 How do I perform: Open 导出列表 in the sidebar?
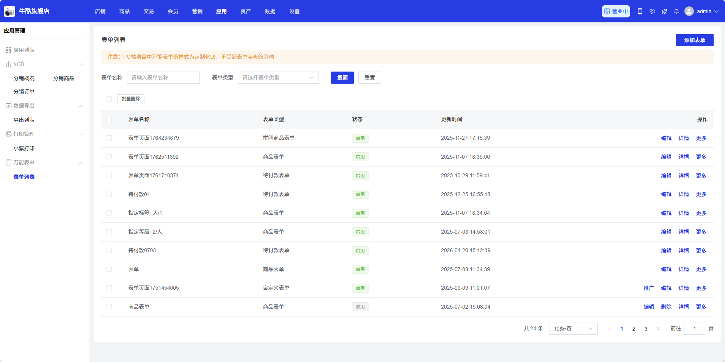click(x=24, y=120)
